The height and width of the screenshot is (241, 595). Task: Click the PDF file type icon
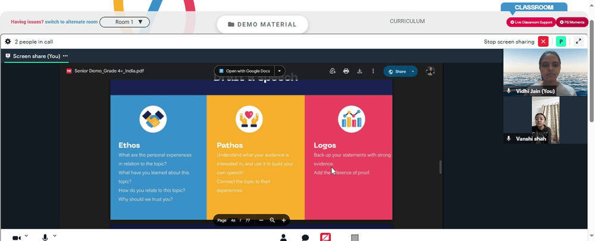(x=69, y=71)
